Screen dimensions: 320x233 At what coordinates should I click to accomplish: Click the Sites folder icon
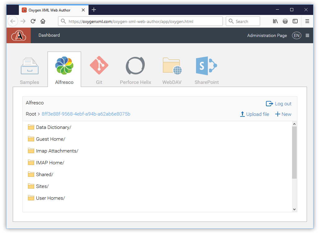coord(31,186)
